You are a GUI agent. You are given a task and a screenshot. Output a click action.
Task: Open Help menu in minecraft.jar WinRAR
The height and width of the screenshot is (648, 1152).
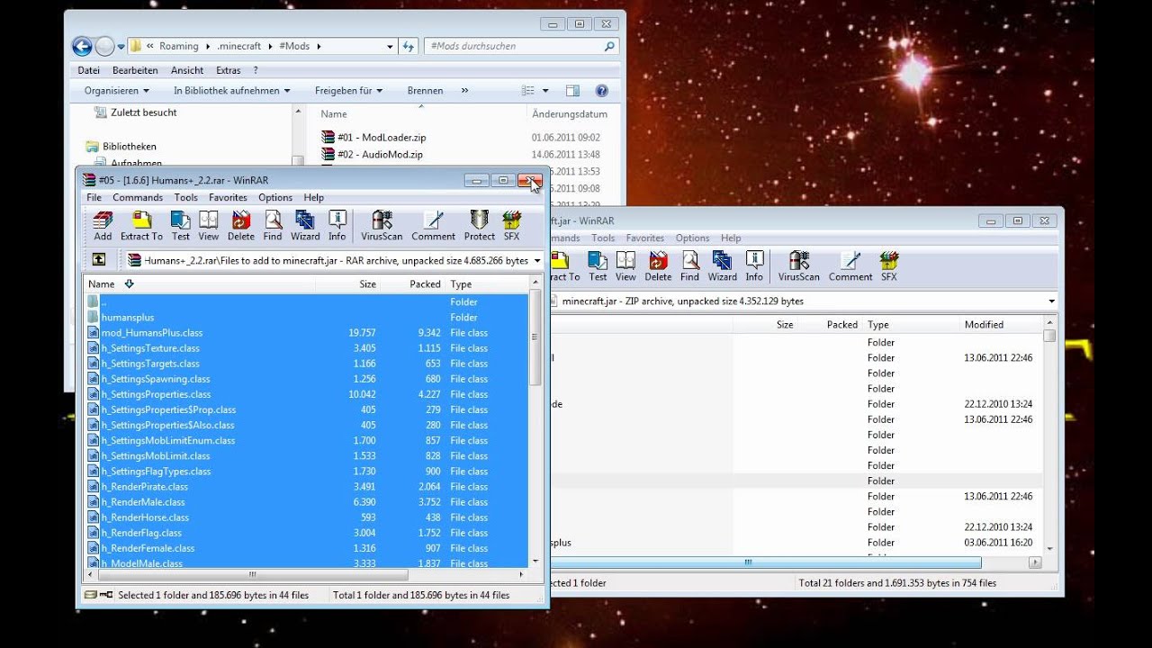click(731, 238)
